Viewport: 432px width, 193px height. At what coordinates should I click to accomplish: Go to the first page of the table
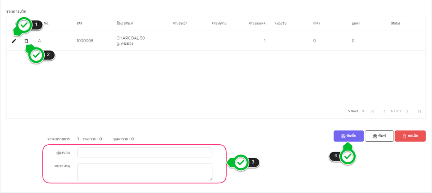(372, 111)
